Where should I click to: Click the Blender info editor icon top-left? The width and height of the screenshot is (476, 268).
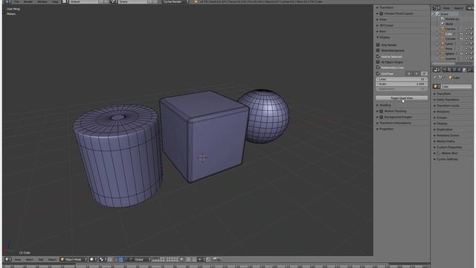(7, 1)
